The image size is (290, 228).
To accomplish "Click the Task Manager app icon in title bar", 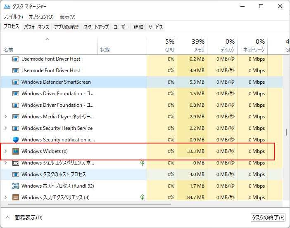I will 7,7.
